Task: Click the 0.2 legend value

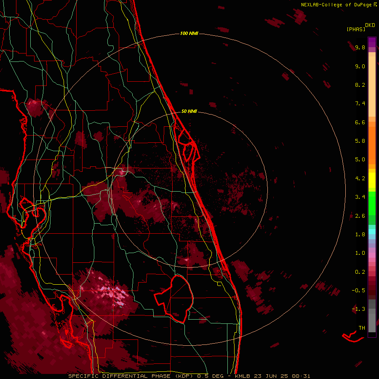Action: [360, 272]
